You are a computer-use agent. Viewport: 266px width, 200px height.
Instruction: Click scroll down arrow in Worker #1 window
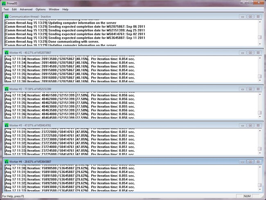[260, 80]
